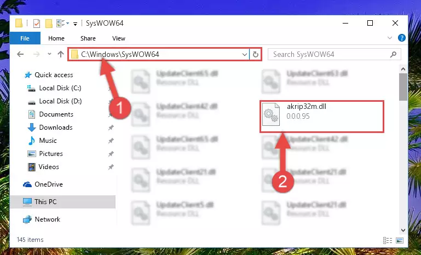Go up one folder level

pos(61,54)
